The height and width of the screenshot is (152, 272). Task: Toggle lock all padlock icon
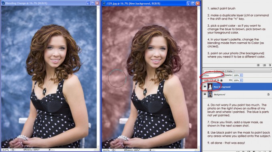pyautogui.click(x=221, y=80)
